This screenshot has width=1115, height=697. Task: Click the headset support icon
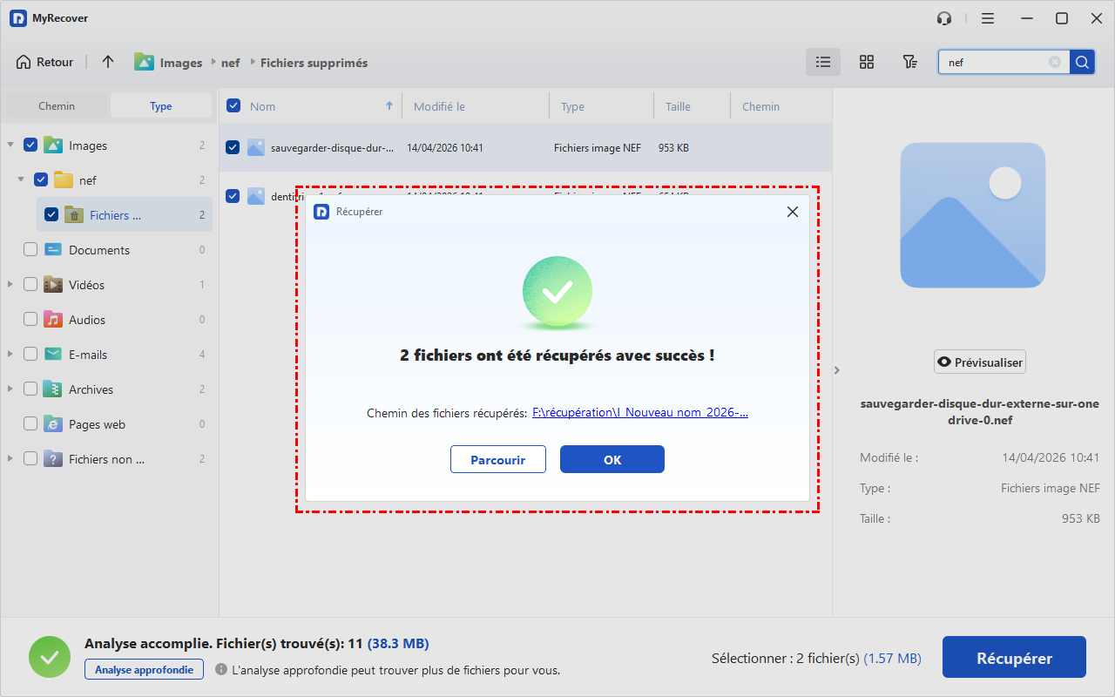(x=944, y=18)
